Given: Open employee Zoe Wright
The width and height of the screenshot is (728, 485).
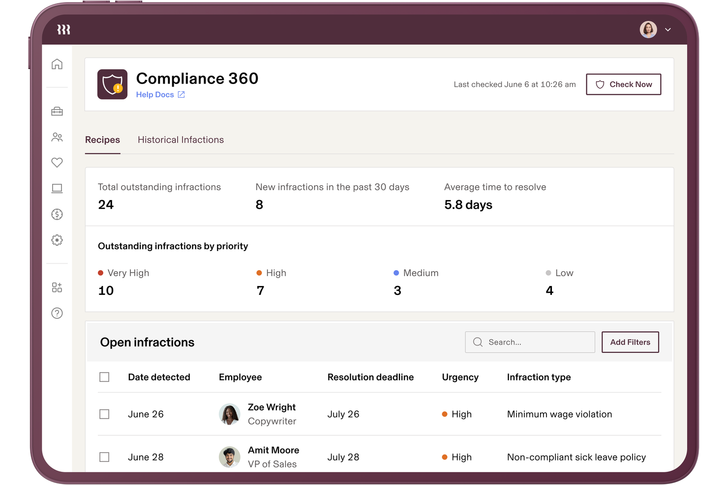Looking at the screenshot, I should (272, 407).
